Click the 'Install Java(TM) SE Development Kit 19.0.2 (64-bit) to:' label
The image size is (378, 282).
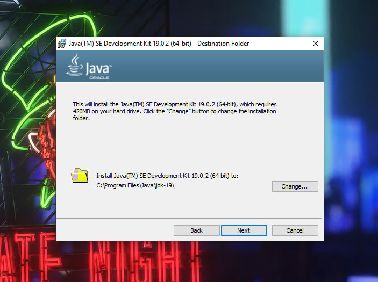(167, 176)
